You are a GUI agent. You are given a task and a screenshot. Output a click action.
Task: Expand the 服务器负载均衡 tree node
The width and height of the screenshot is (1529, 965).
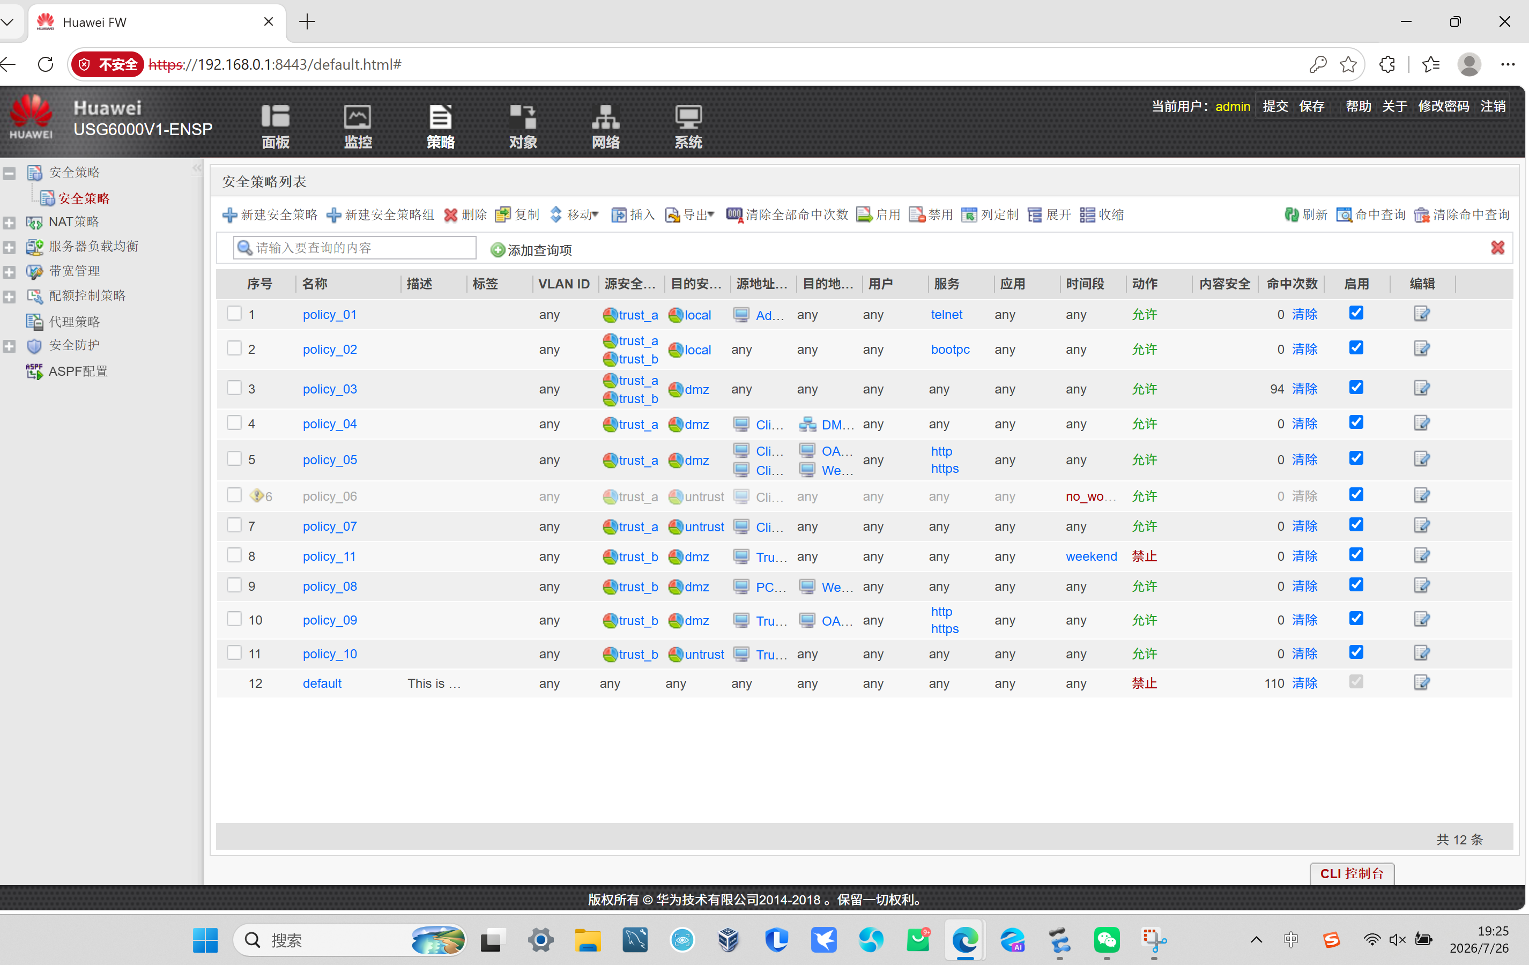point(10,248)
